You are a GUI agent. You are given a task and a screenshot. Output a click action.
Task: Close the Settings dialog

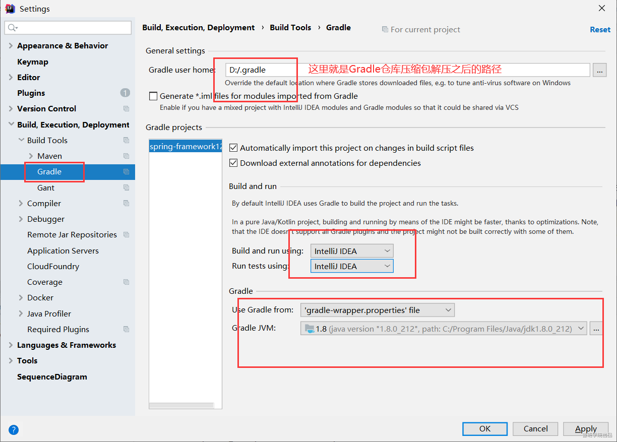602,9
